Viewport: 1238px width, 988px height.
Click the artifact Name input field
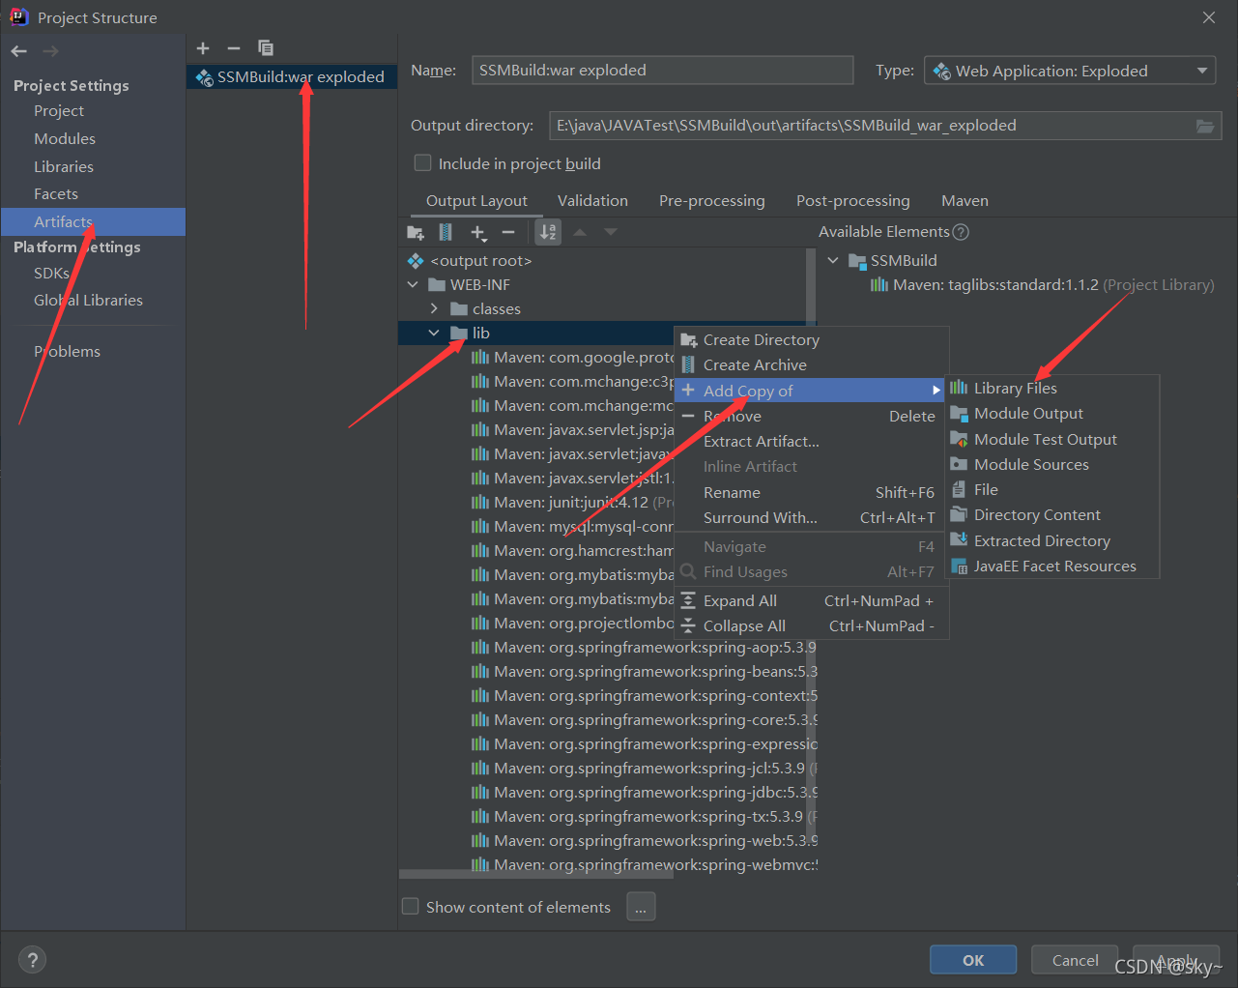click(x=663, y=71)
